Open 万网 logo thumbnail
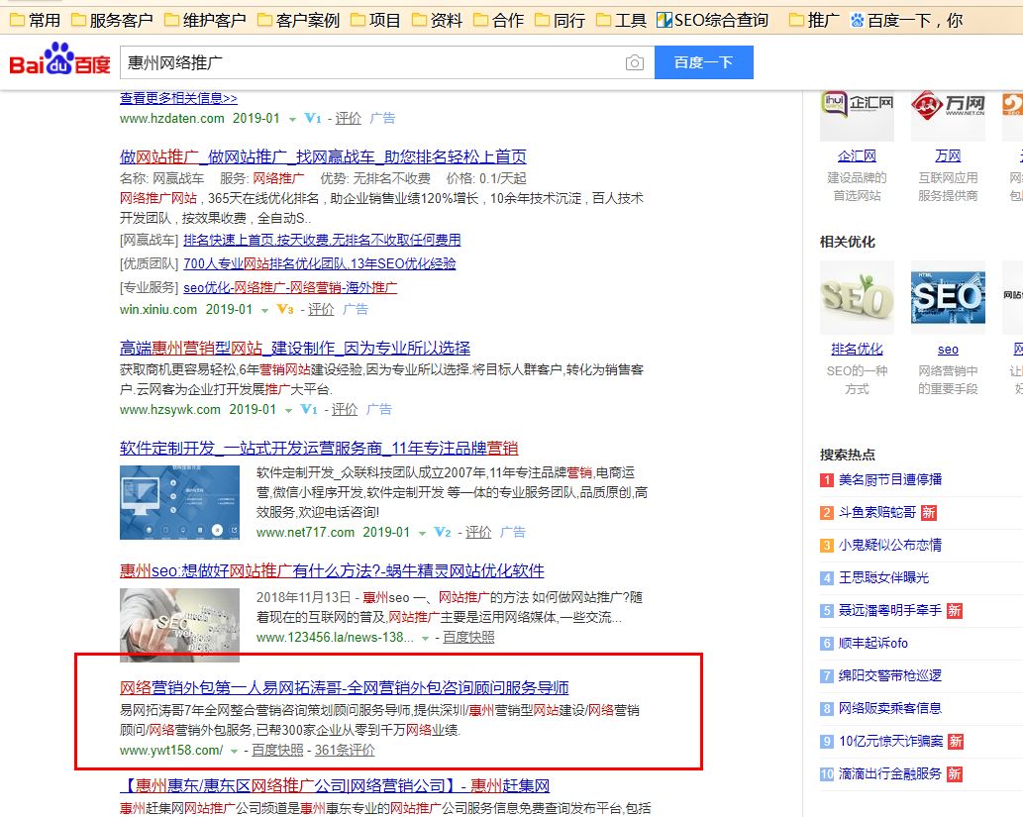Image resolution: width=1023 pixels, height=817 pixels. click(x=948, y=116)
